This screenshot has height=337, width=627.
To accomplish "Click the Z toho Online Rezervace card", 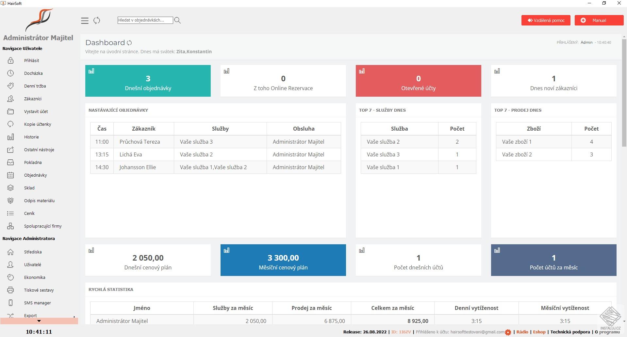I will click(x=283, y=81).
